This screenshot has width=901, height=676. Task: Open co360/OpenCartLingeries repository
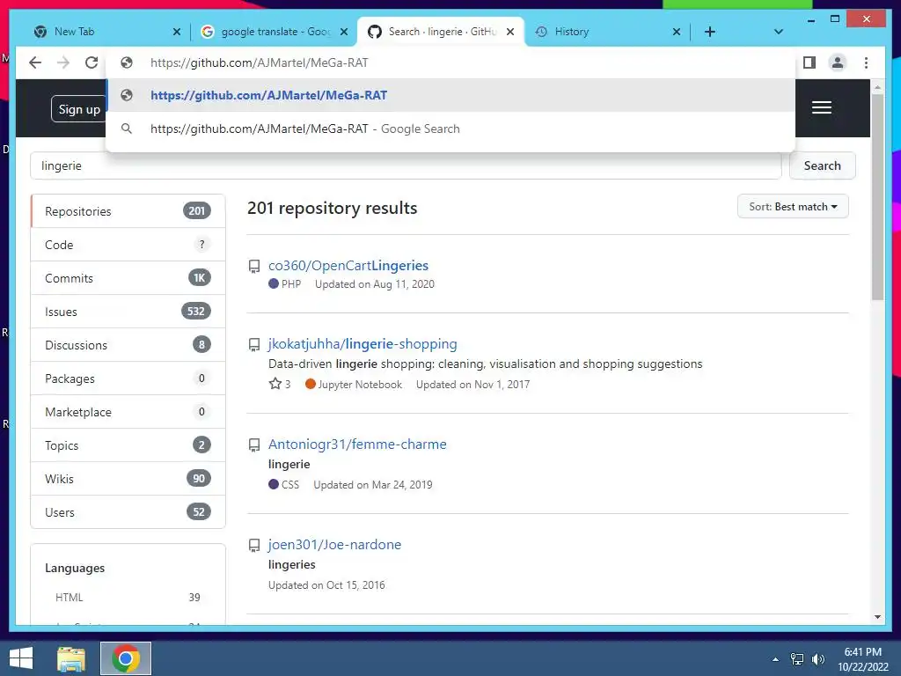348,266
